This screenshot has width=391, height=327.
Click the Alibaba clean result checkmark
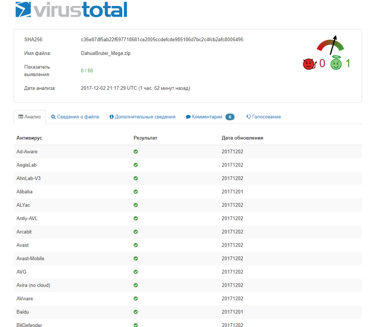136,192
